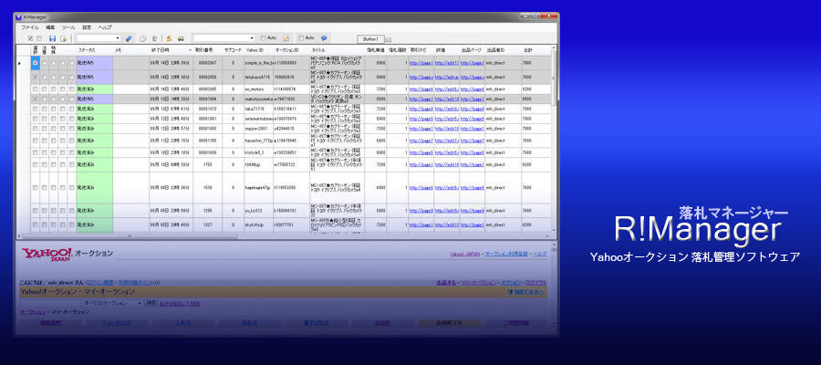Click the makotoyumeka Yahoo ID cell
Image resolution: width=821 pixels, height=365 pixels.
[259, 99]
